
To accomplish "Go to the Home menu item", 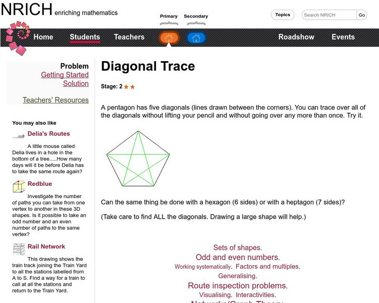I will click(43, 37).
